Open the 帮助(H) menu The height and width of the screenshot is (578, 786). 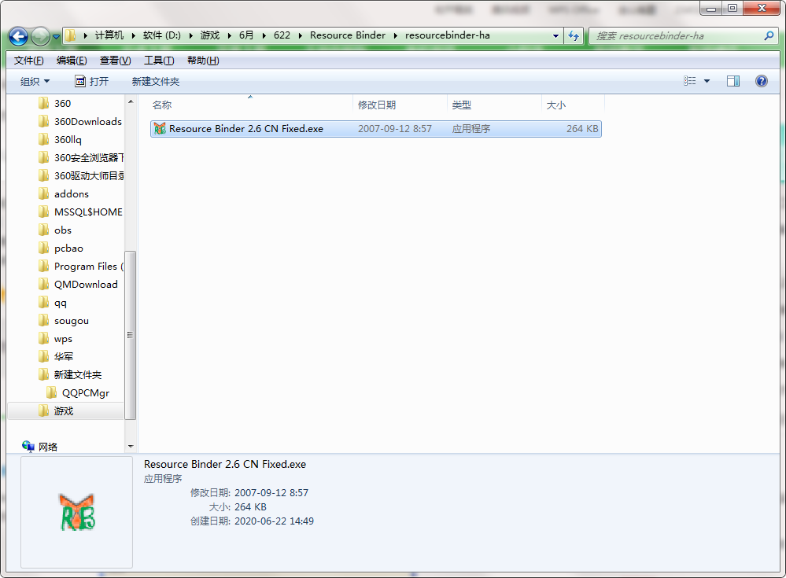click(x=203, y=61)
